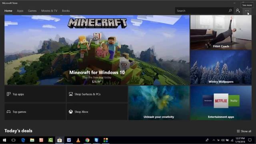
Task: Open the See more ellipsis menu
Action: click(x=247, y=11)
